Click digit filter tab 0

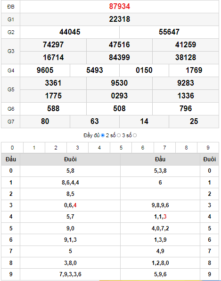(x=12, y=148)
